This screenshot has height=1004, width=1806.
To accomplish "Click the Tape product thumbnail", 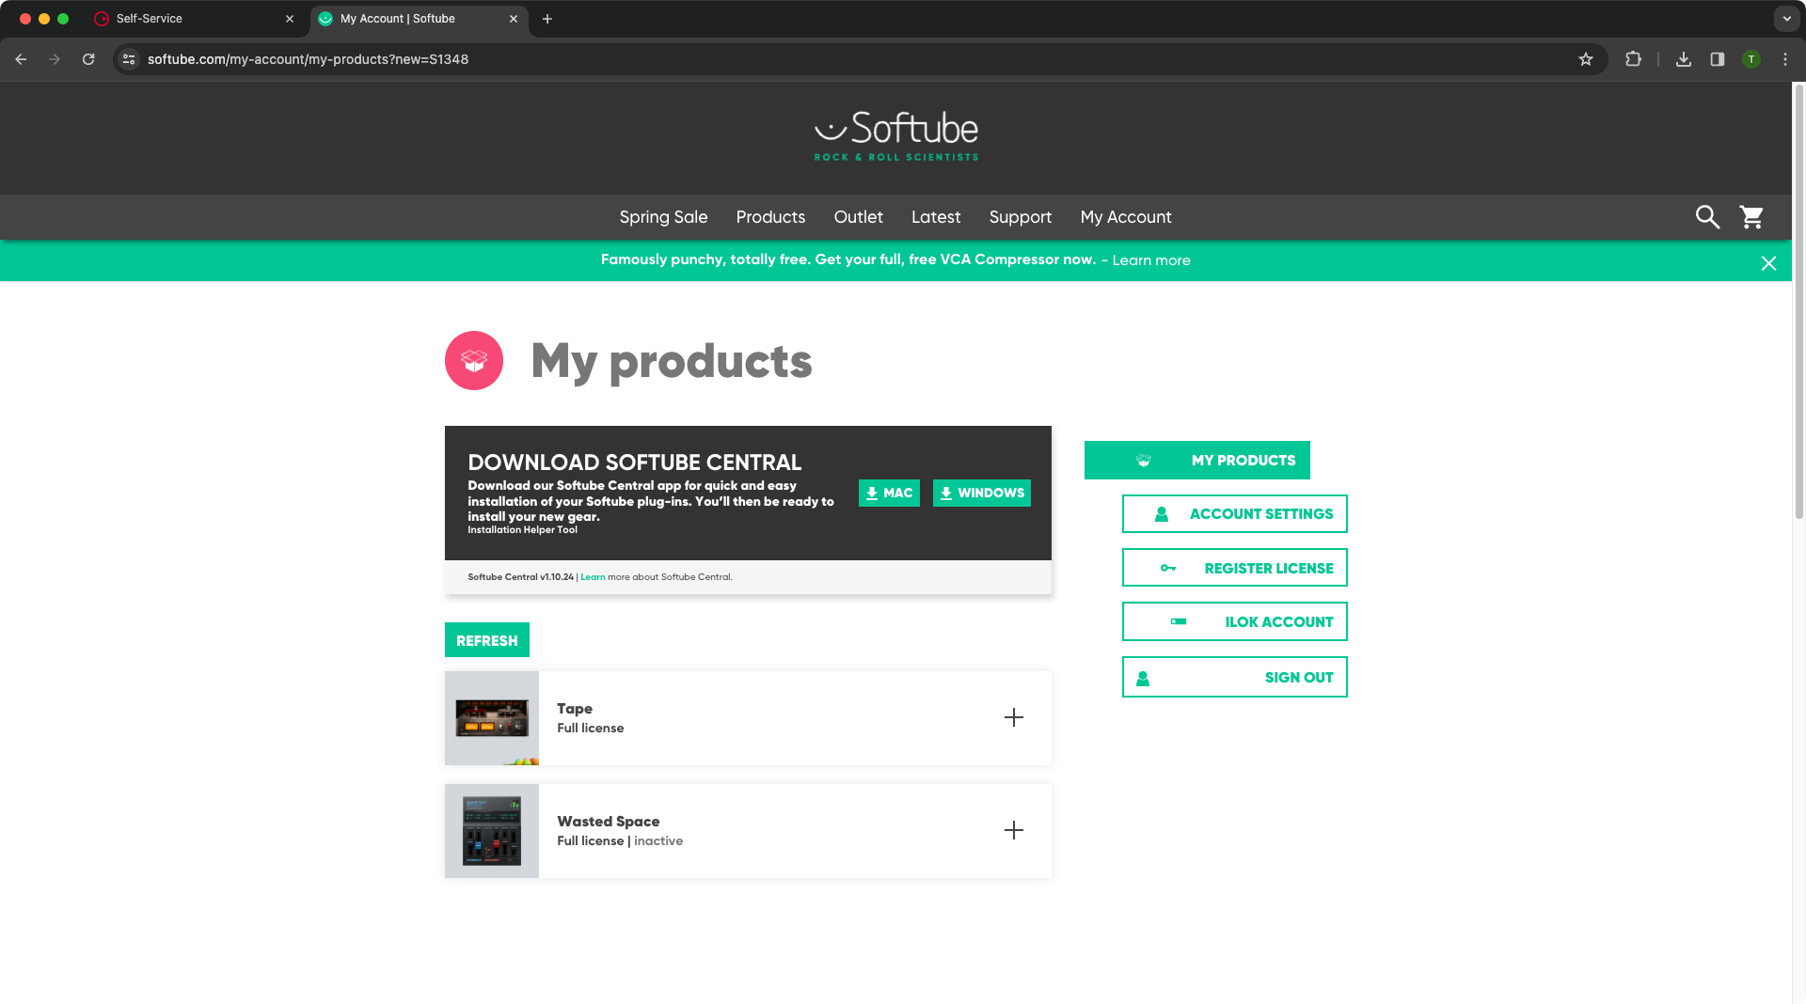I will tap(492, 718).
